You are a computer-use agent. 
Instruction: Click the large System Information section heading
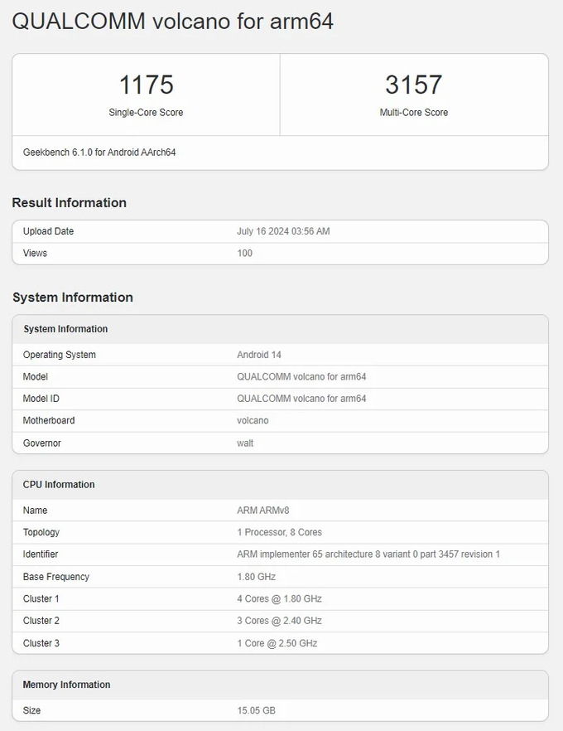(x=73, y=298)
